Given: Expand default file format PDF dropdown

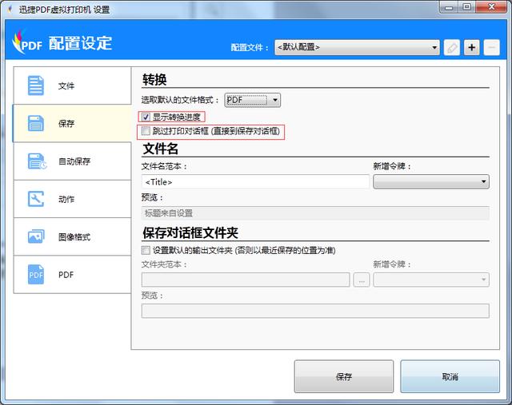Looking at the screenshot, I should [252, 100].
